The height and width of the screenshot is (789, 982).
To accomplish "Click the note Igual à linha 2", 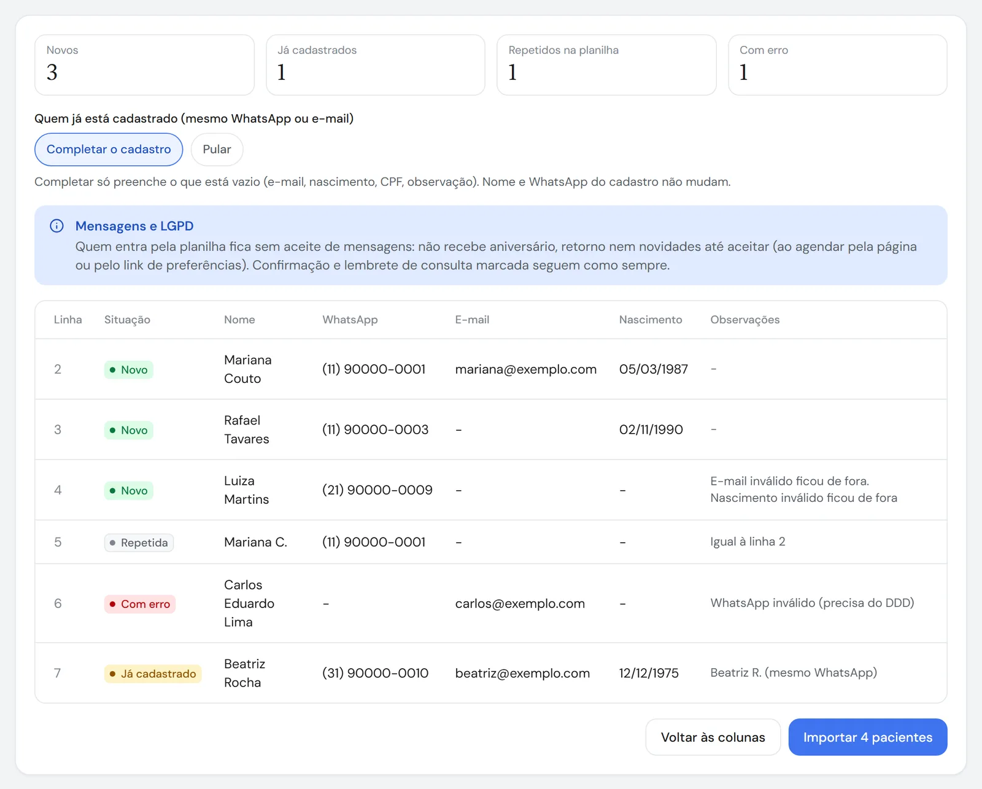I will point(748,542).
